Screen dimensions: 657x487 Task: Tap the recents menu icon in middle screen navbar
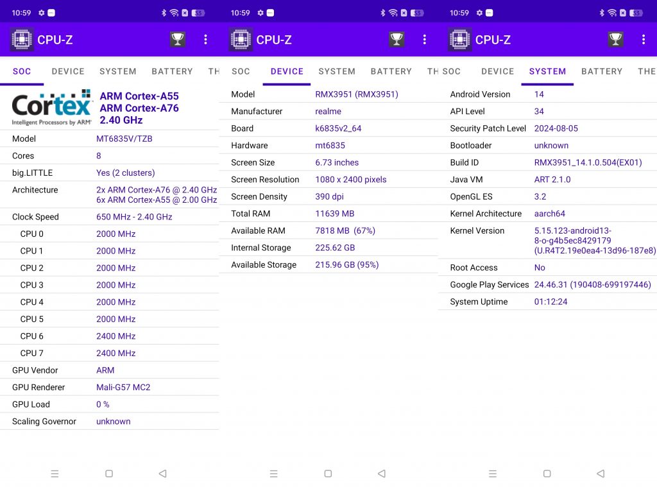click(x=274, y=474)
